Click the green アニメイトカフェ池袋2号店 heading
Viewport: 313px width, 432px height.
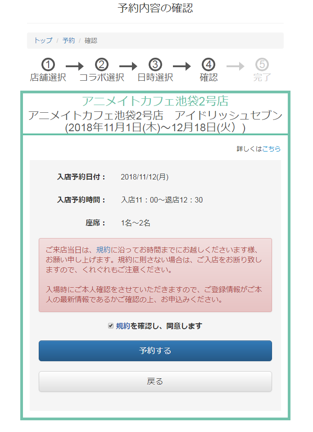coord(155,101)
